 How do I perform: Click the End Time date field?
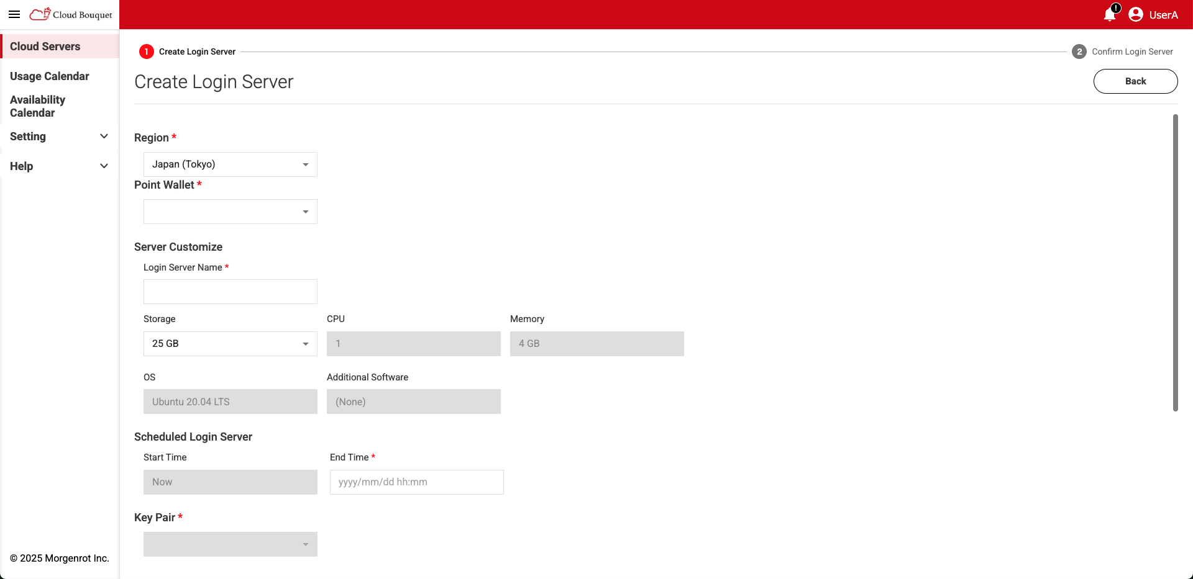tap(416, 482)
